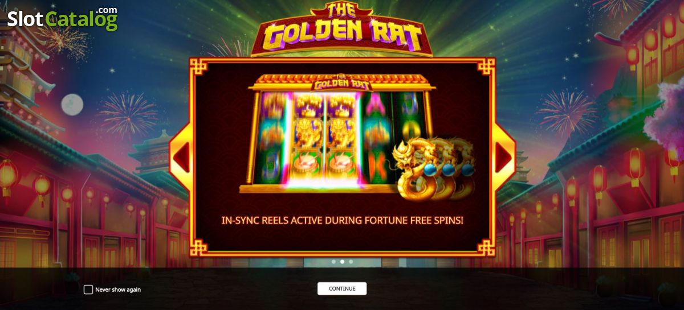Click the full moon in the sky
Viewport: 684px width, 310px height.
click(x=72, y=104)
